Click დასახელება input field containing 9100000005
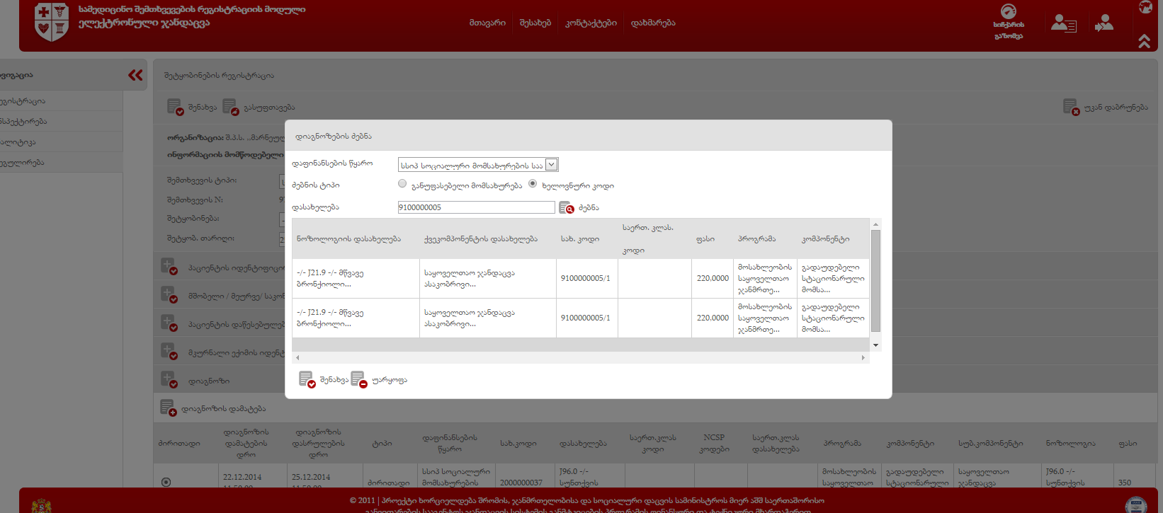1163x513 pixels. 476,207
